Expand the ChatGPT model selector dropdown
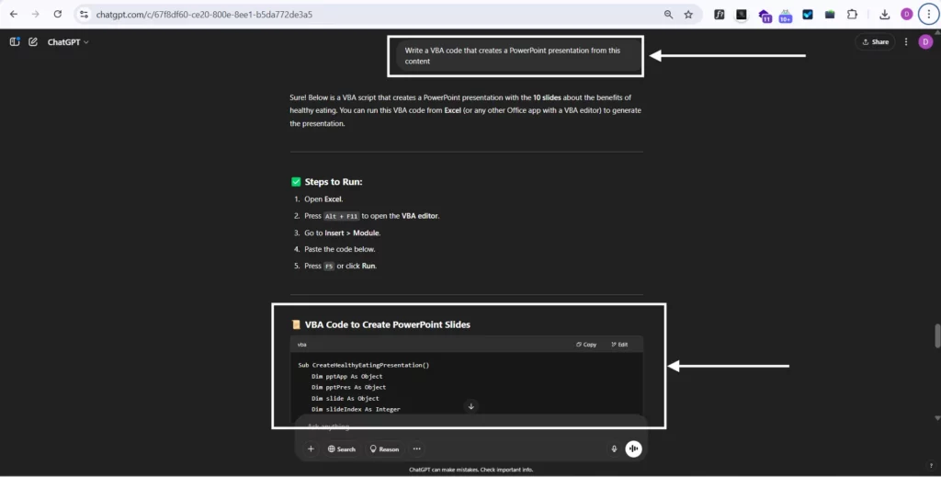Viewport: 941px width, 477px height. 68,42
